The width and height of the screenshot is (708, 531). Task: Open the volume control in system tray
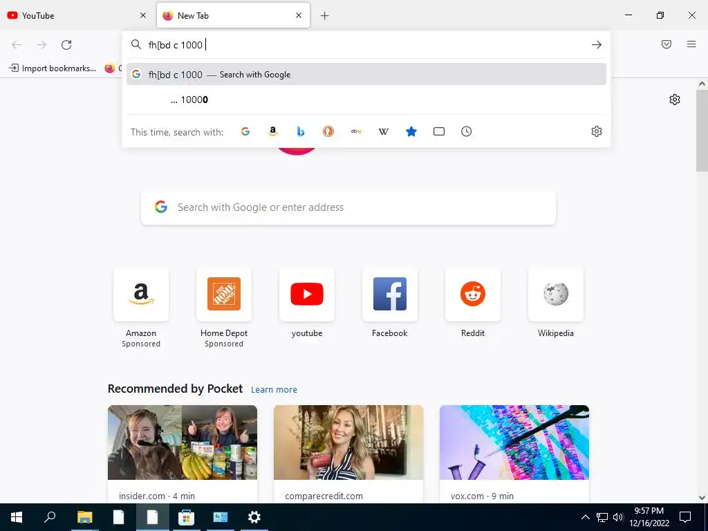pos(618,517)
